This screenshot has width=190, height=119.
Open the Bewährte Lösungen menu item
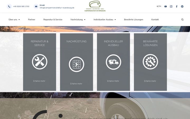(x=134, y=20)
